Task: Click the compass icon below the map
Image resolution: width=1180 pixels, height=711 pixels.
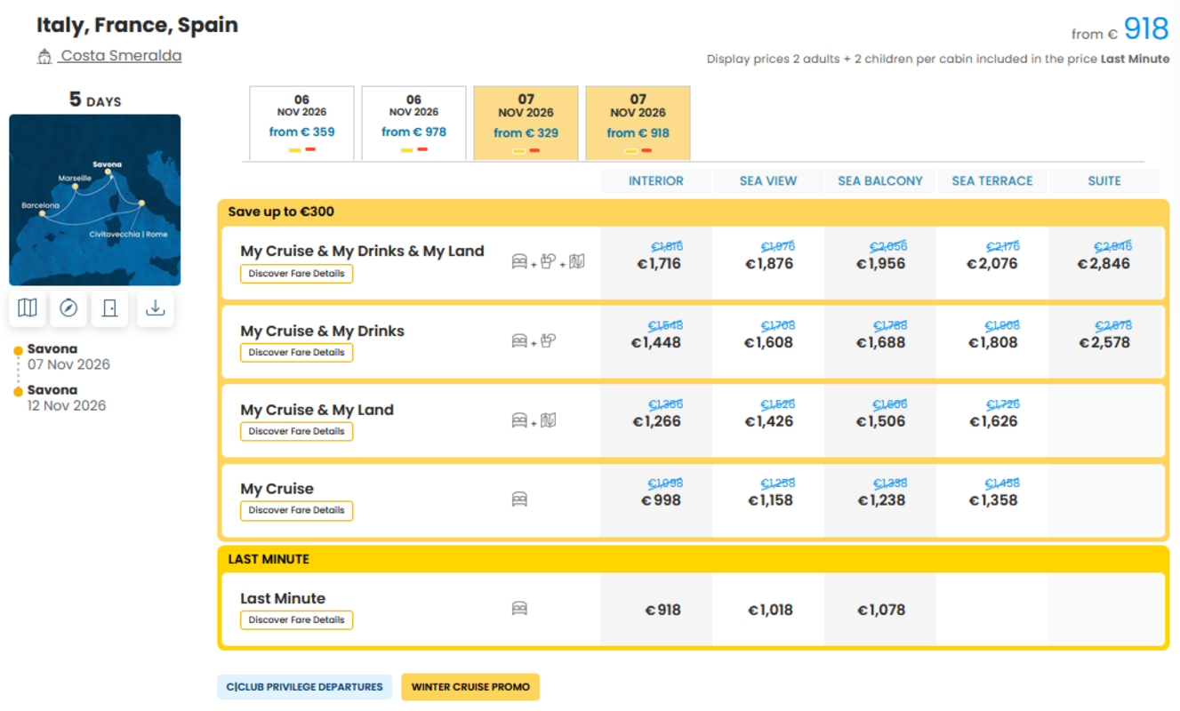Action: [x=68, y=308]
